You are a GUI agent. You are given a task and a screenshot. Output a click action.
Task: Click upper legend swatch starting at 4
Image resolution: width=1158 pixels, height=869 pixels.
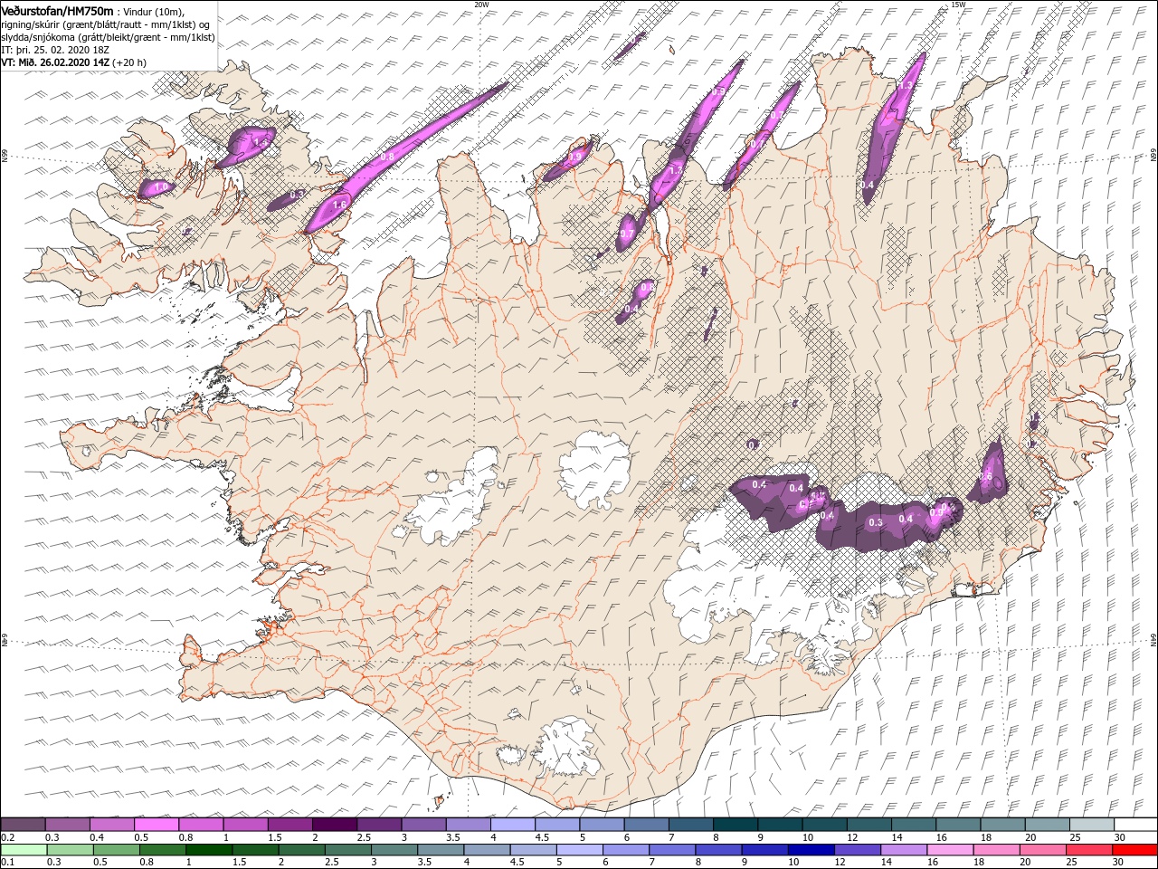click(512, 825)
